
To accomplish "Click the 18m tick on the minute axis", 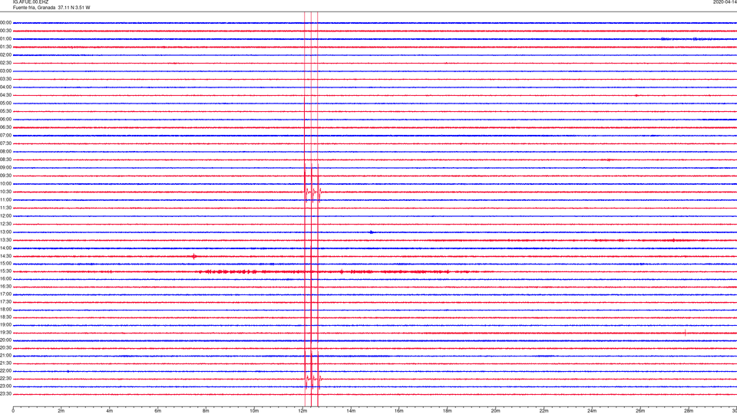I will point(448,411).
